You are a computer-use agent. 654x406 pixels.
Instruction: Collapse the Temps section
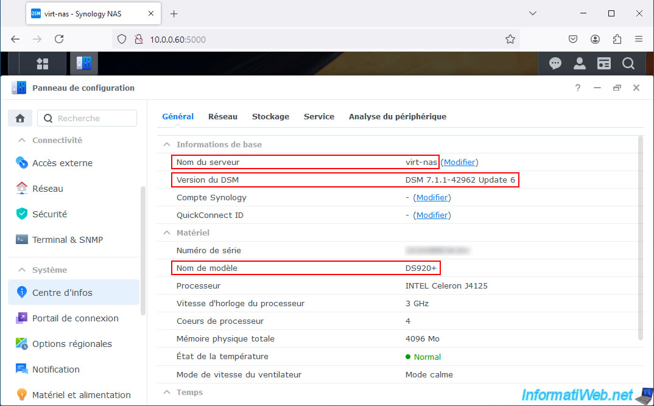pos(167,392)
